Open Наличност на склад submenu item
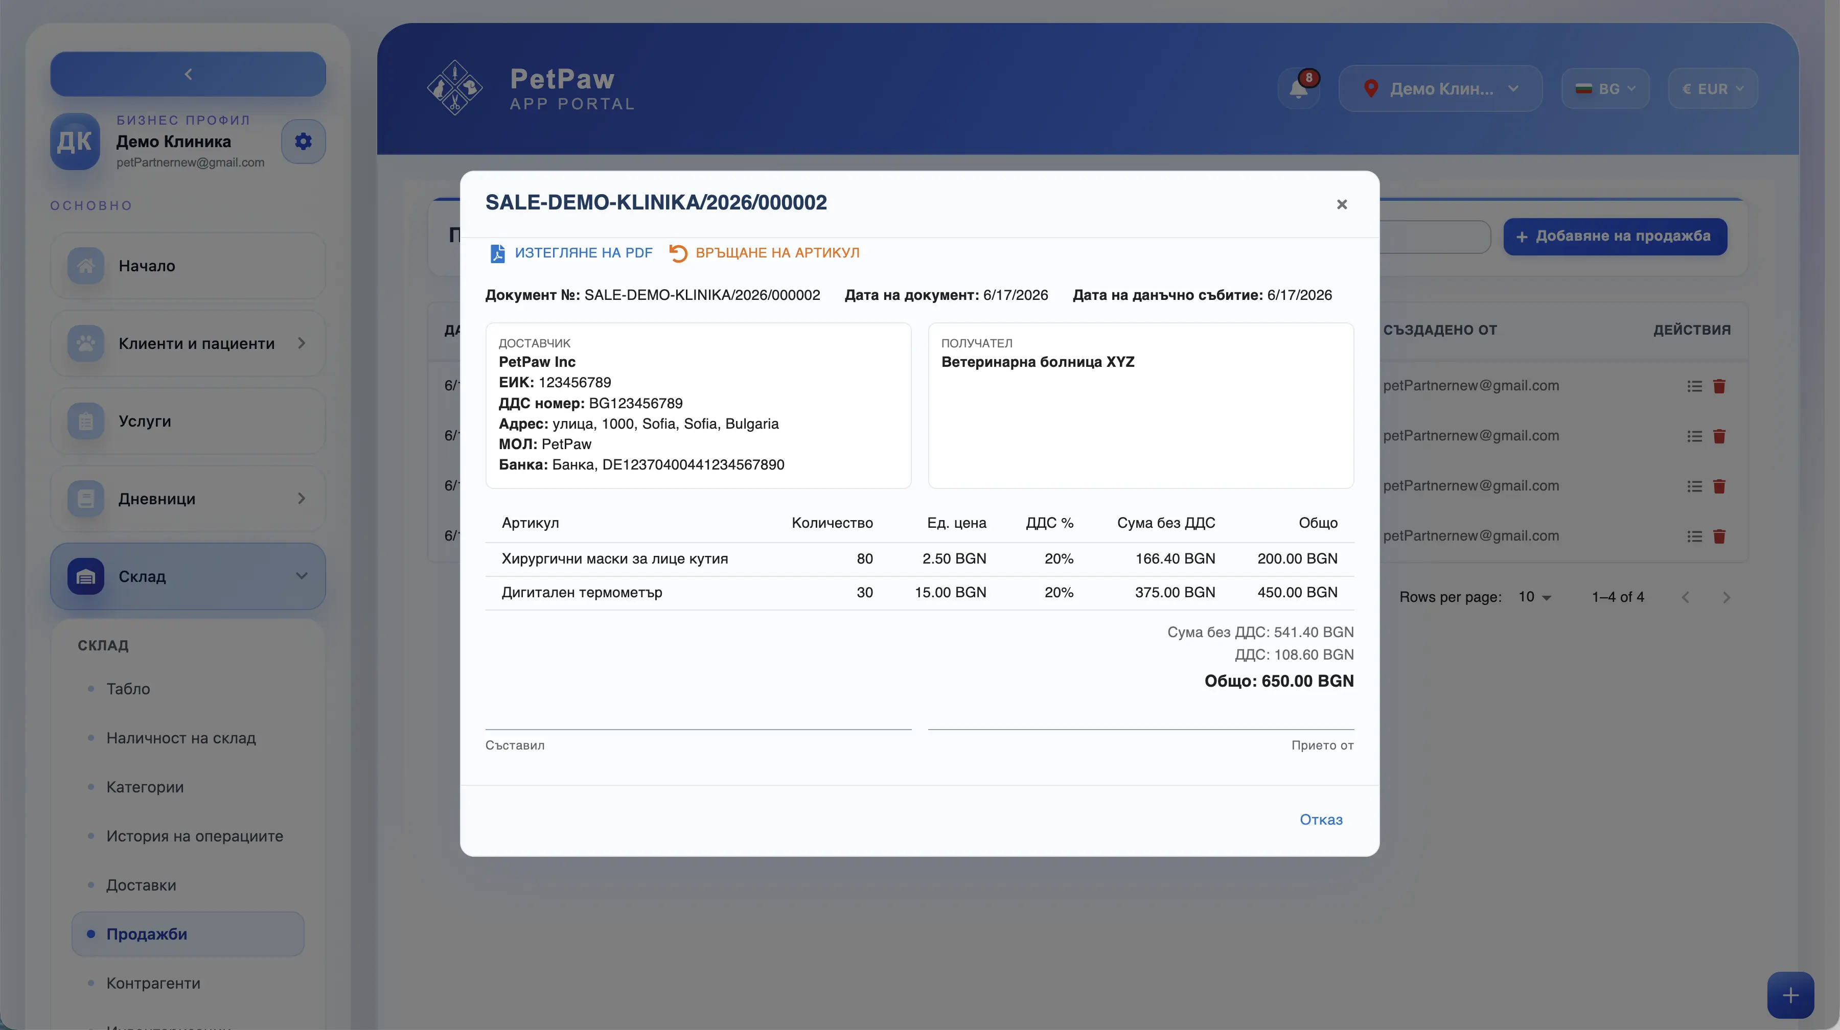 coord(181,738)
